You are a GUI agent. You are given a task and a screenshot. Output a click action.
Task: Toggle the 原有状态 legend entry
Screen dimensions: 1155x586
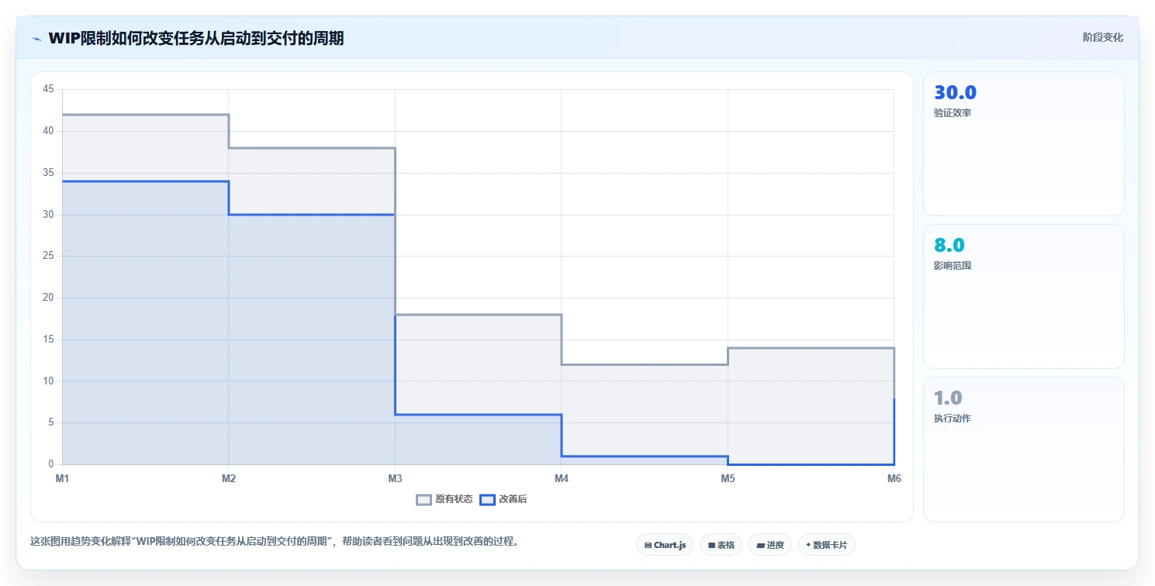tap(444, 499)
